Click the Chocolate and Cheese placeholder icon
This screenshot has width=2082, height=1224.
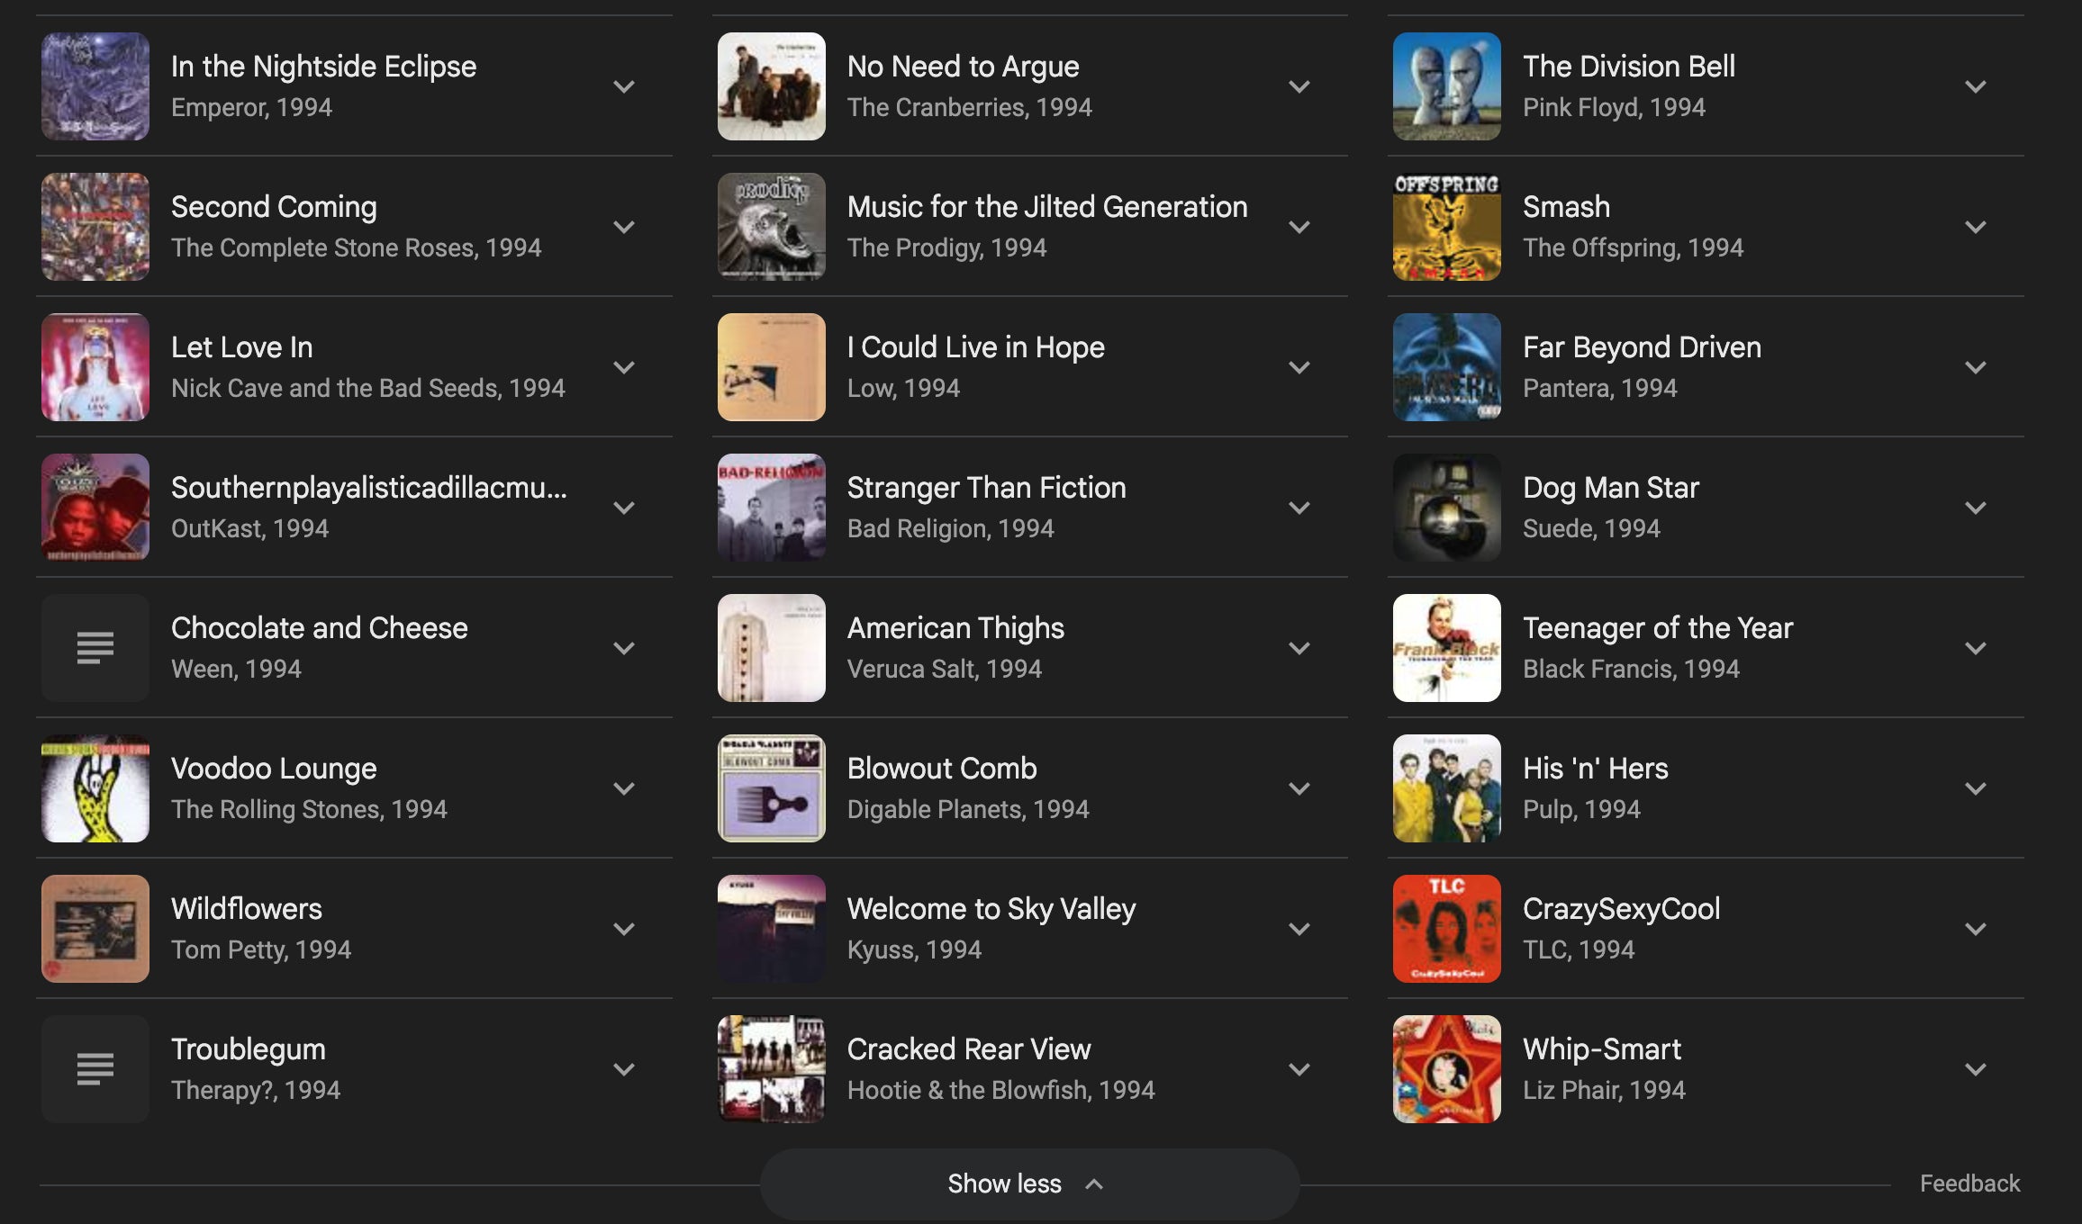coord(95,648)
